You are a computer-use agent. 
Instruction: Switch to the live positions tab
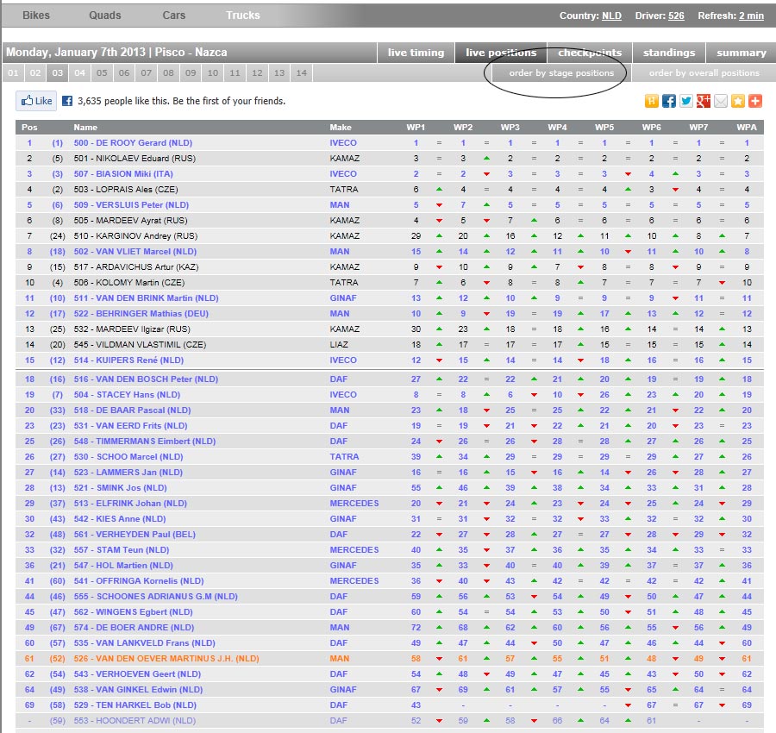[x=501, y=53]
